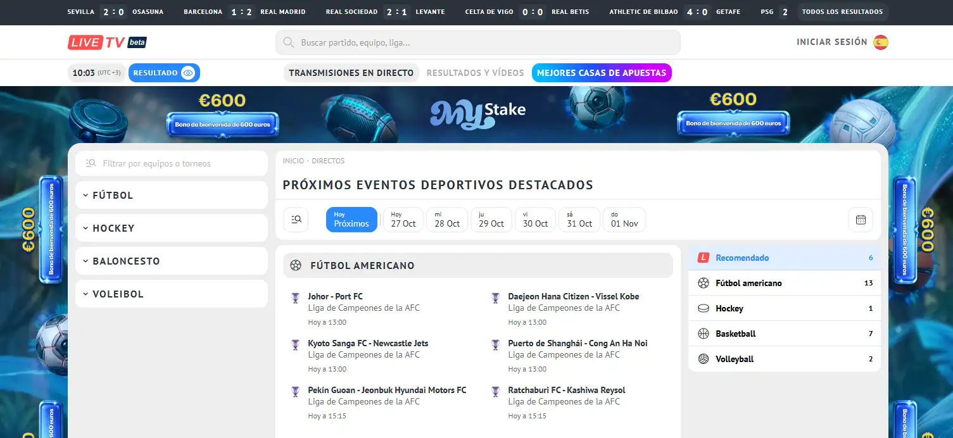953x438 pixels.
Task: Open Ratchaburi FC - Kashiwa Reysol match
Action: pos(567,390)
